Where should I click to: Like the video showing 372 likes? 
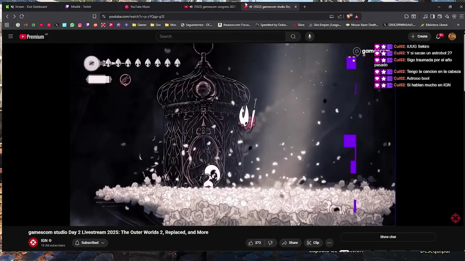pyautogui.click(x=255, y=243)
